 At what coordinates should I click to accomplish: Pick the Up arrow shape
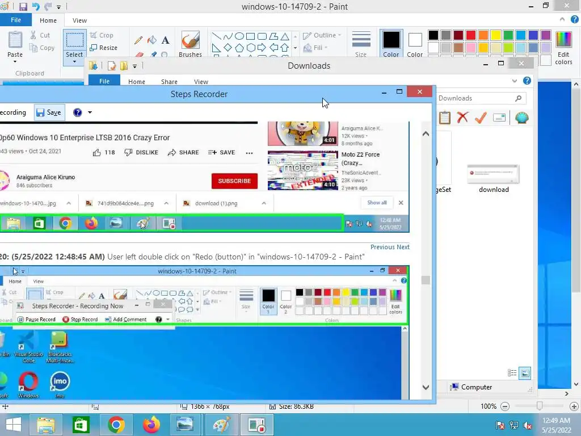pyautogui.click(x=285, y=48)
